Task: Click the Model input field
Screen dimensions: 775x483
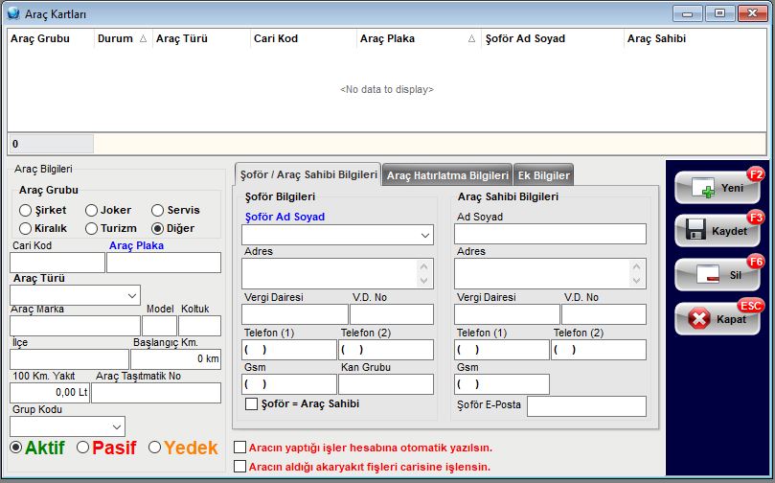Action: point(159,326)
